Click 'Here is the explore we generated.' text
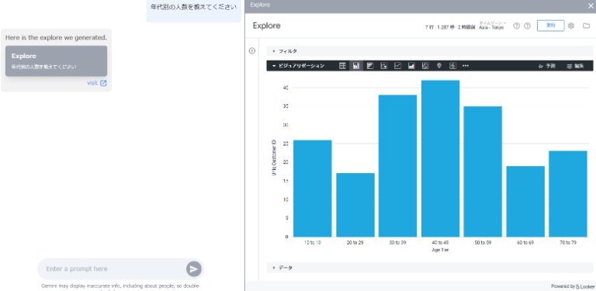Screen dimensions: 596x291 (x=56, y=37)
